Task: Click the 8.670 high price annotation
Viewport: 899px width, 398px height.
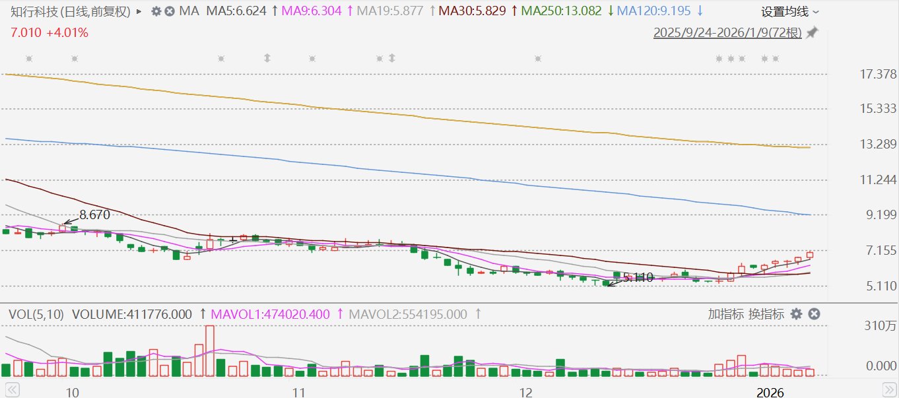Action: pyautogui.click(x=94, y=215)
